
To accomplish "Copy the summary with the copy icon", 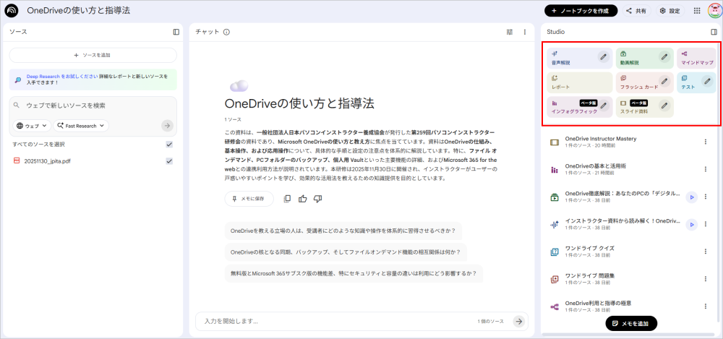I will click(x=288, y=199).
